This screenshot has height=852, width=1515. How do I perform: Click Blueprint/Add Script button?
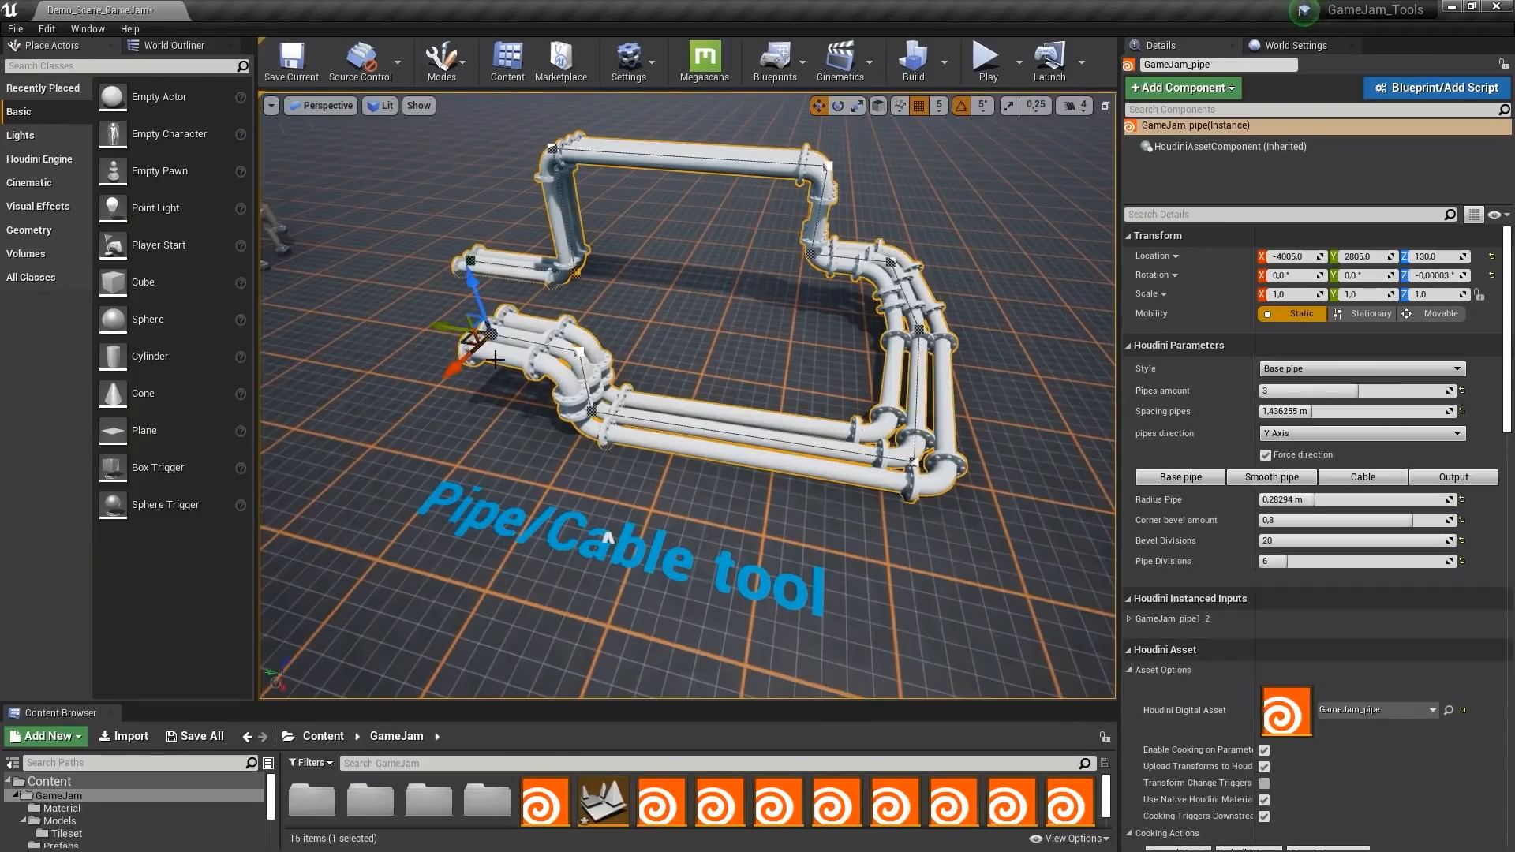pos(1436,88)
